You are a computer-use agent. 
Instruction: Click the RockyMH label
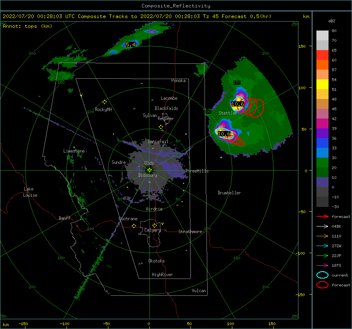tap(103, 110)
